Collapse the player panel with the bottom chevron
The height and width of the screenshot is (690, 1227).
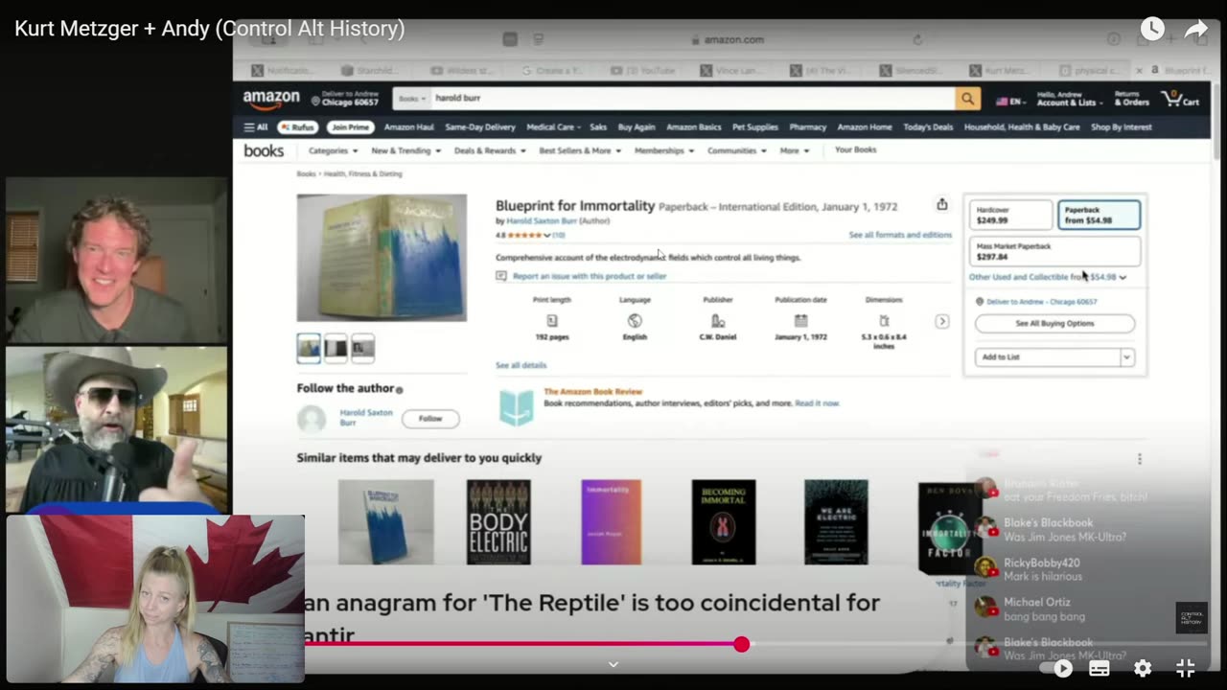coord(613,664)
